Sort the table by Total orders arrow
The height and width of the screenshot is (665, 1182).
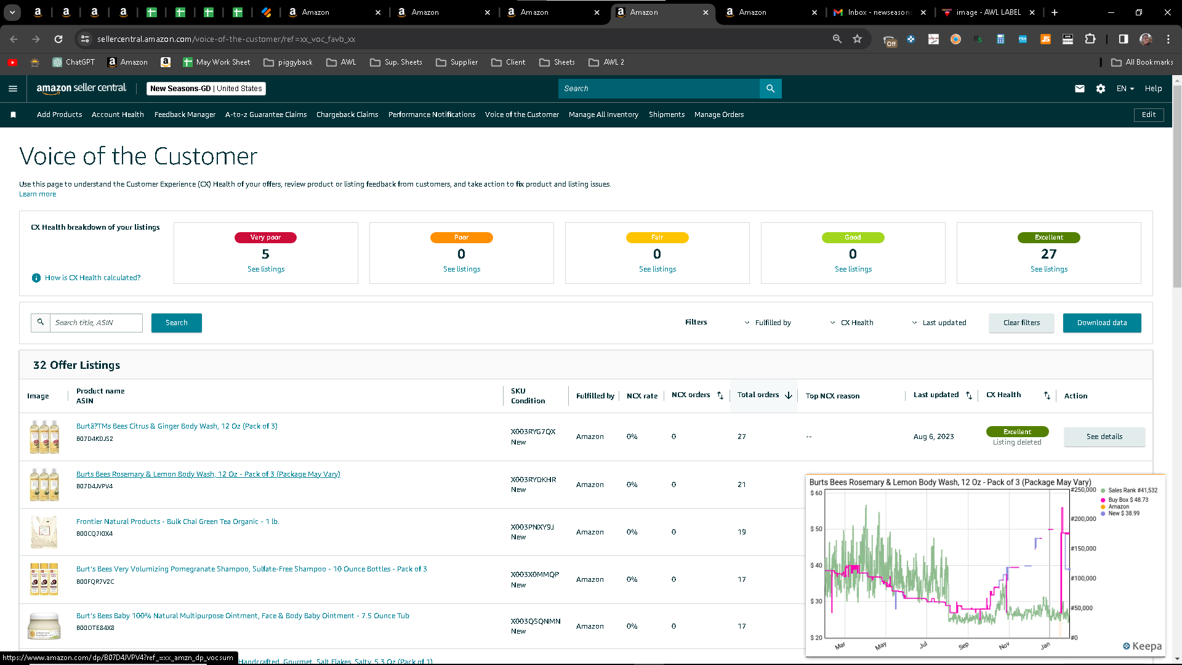click(789, 395)
